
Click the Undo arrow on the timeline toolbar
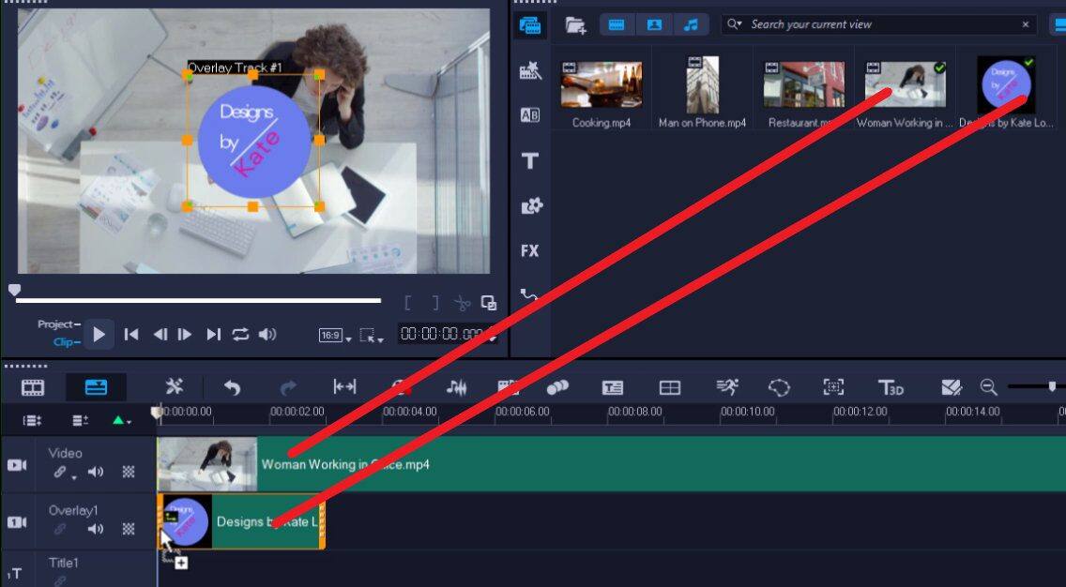tap(233, 386)
